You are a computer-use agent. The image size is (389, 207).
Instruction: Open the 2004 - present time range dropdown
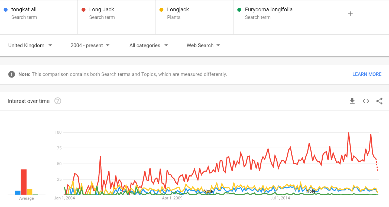pos(90,45)
